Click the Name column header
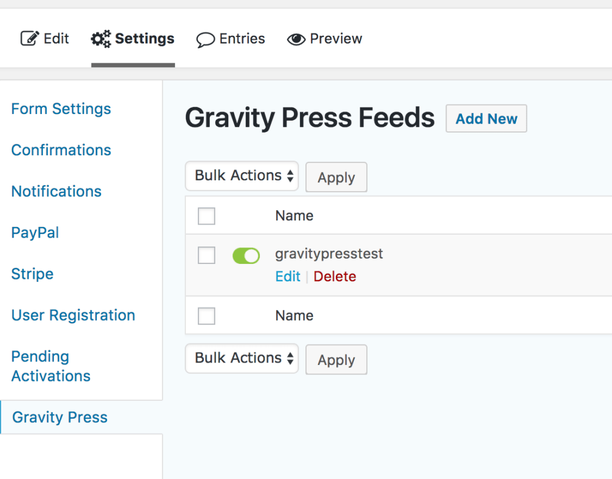 pyautogui.click(x=294, y=216)
